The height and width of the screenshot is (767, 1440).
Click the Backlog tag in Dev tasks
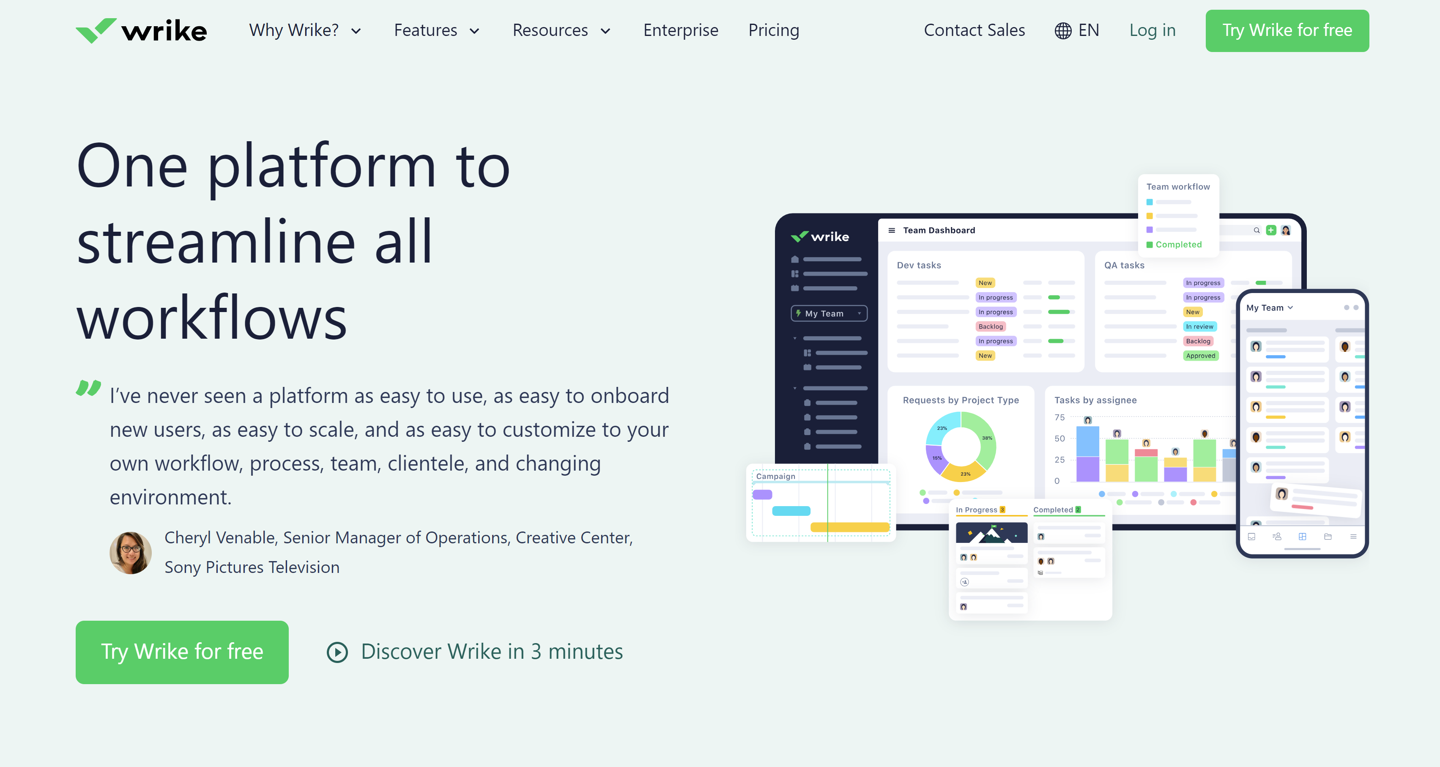pos(991,326)
